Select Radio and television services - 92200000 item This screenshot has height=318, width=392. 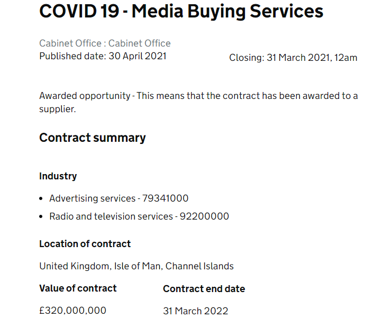139,216
